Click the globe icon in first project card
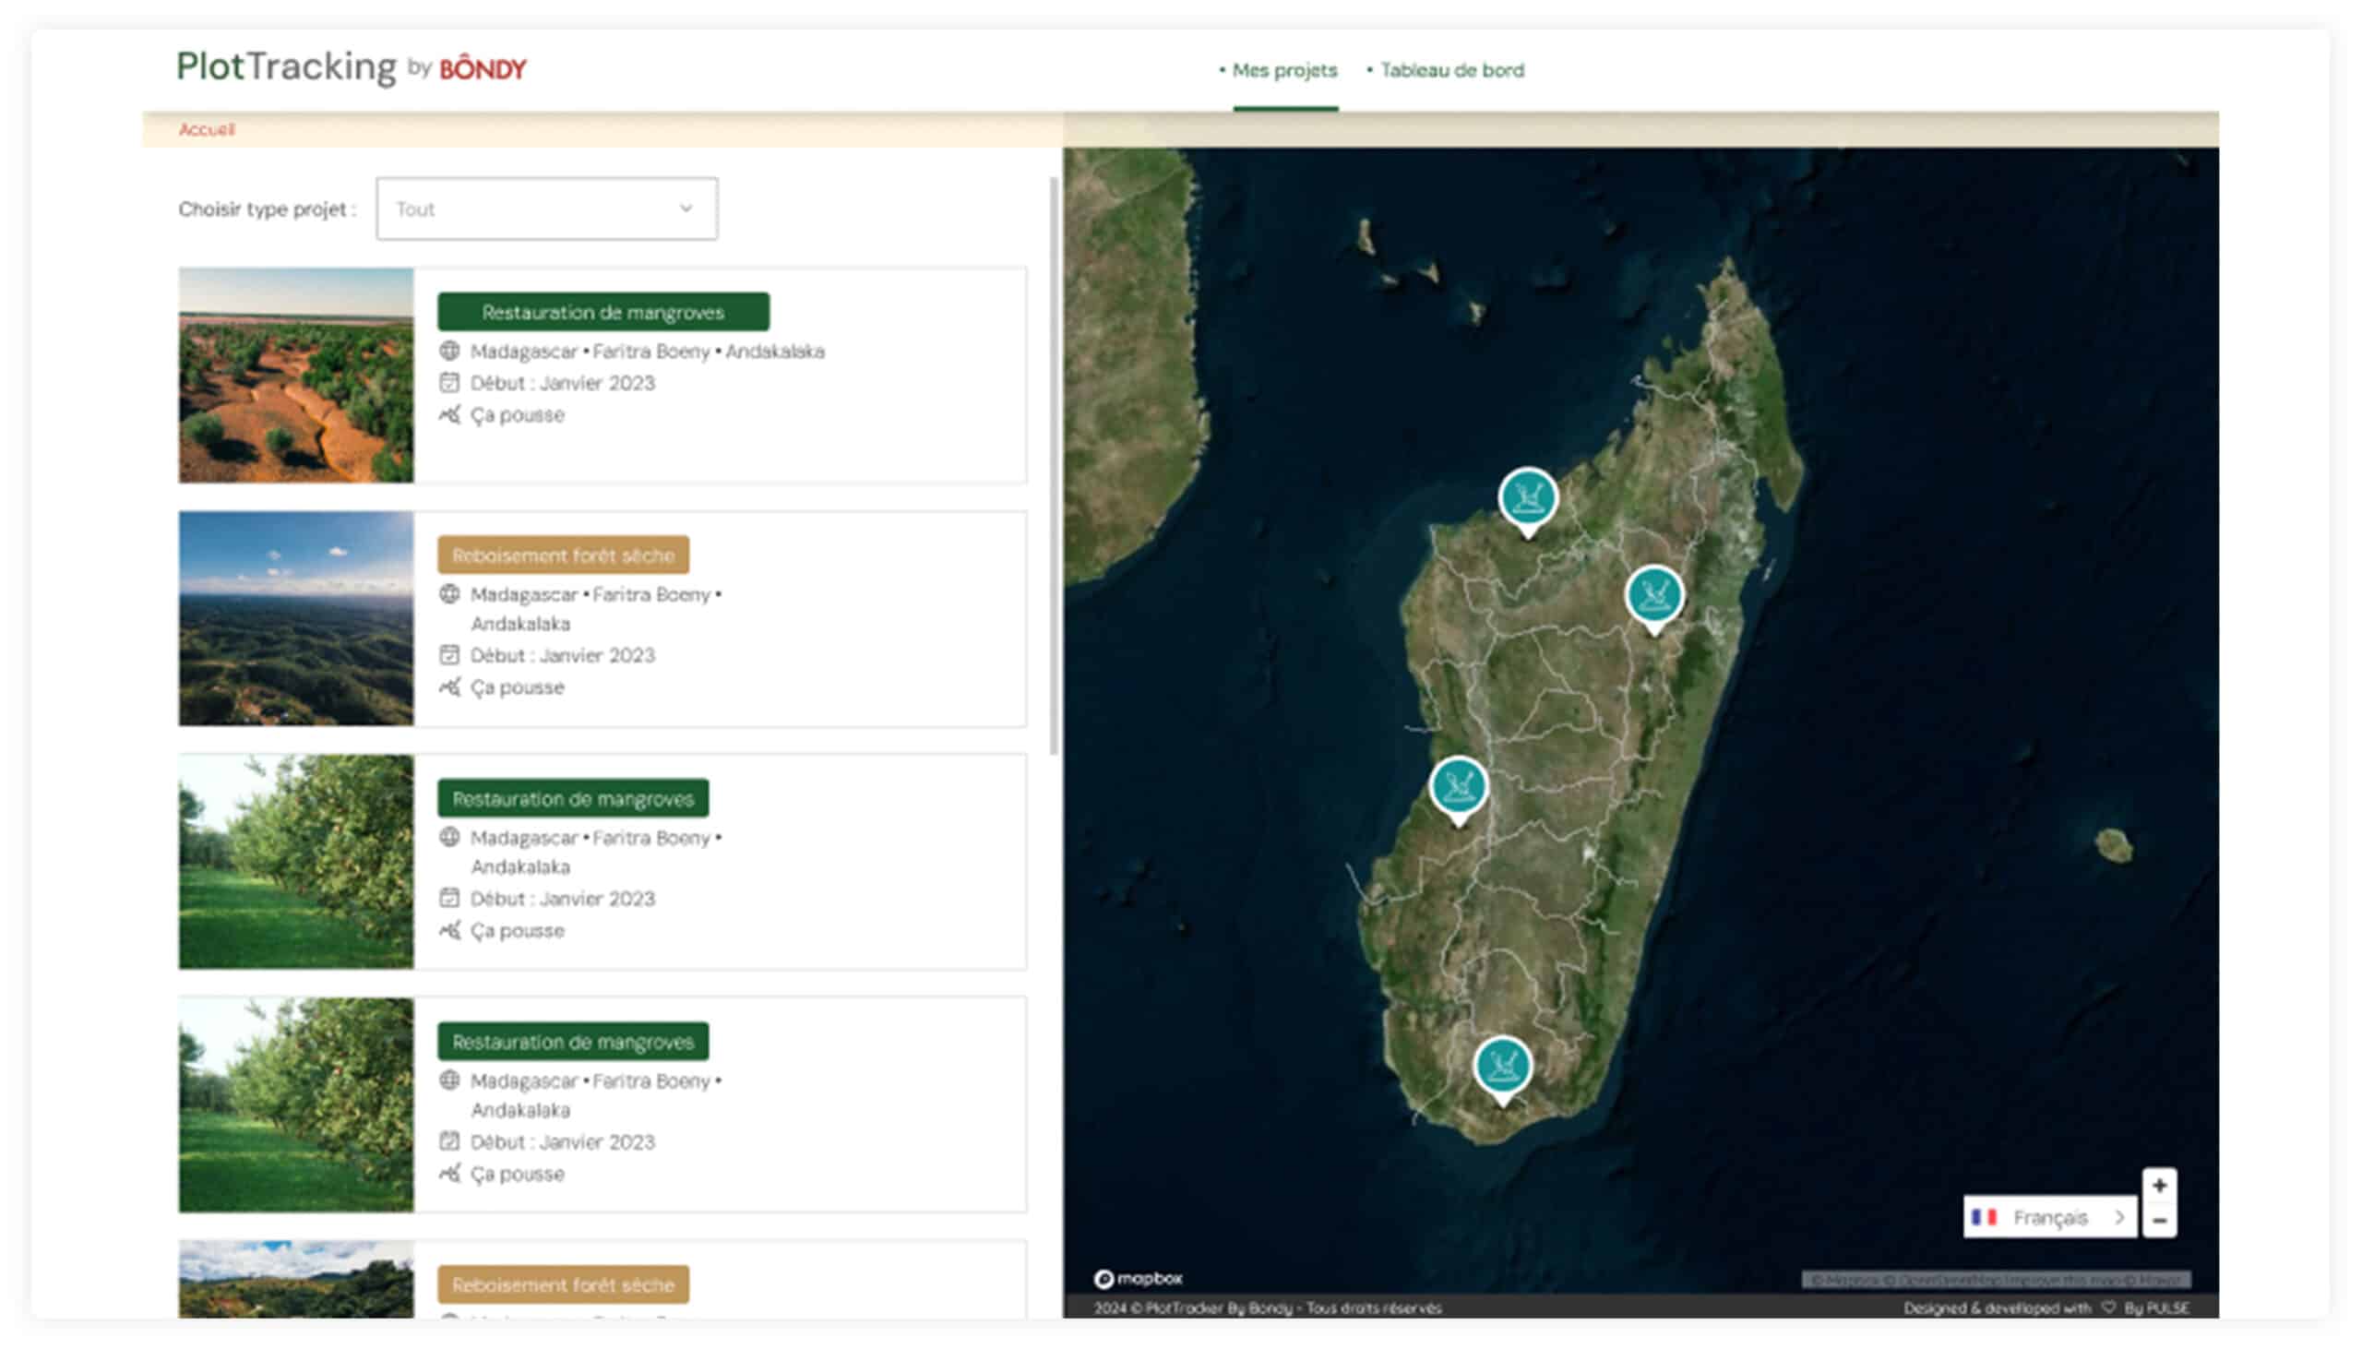The image size is (2362, 1349). click(x=449, y=352)
